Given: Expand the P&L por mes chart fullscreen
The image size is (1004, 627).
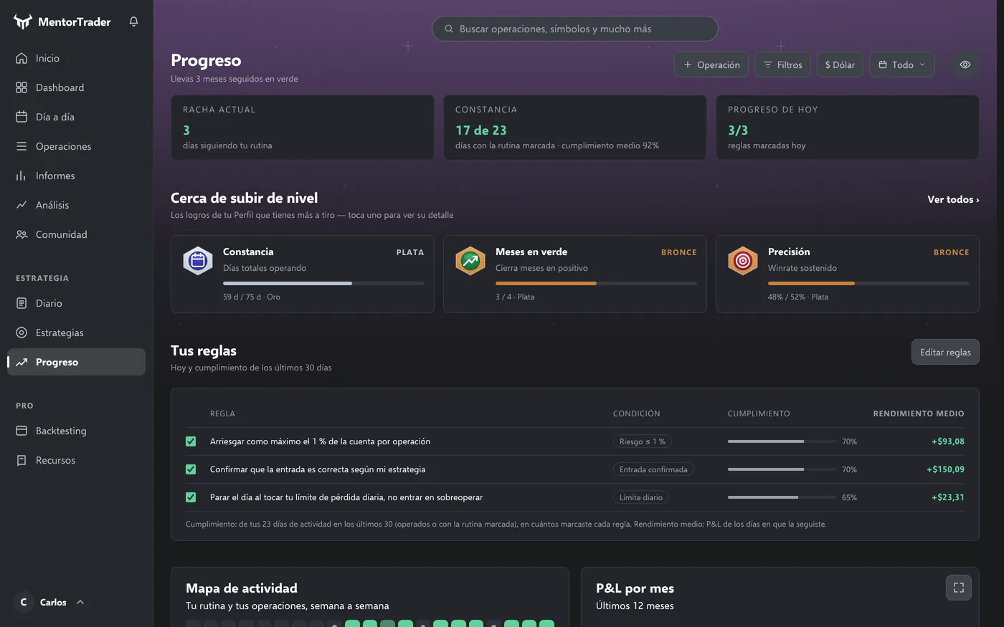Looking at the screenshot, I should click(x=959, y=588).
